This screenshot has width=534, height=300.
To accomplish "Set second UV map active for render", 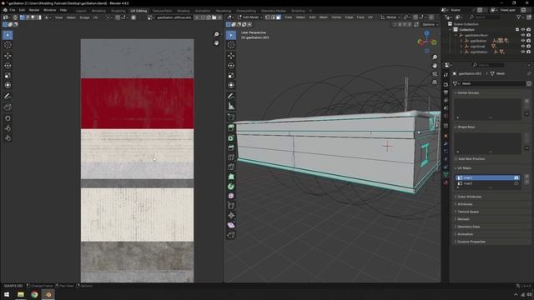I will (516, 183).
